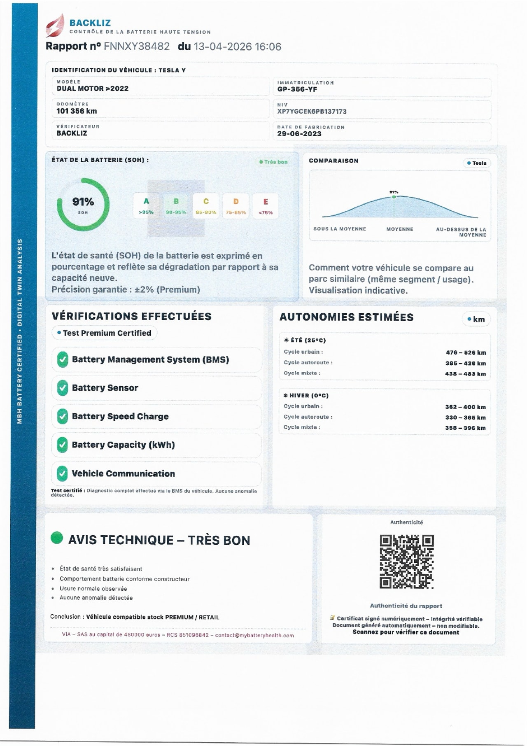Click the COMPARAISON heading
This screenshot has width=527, height=746.
pos(333,161)
